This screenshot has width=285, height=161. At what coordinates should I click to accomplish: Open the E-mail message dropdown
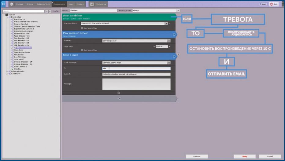click(x=168, y=63)
